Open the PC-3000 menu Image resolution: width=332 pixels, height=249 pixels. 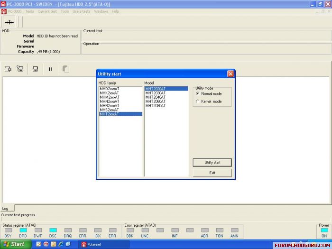pos(15,11)
